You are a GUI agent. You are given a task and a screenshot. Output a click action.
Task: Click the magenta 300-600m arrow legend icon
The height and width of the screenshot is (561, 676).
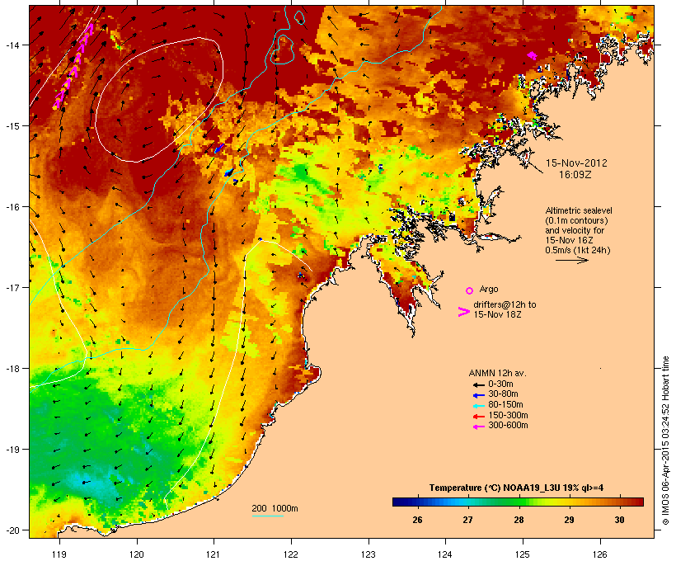[x=478, y=427]
